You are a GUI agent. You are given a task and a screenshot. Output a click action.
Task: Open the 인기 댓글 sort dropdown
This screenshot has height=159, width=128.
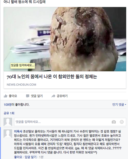point(119,104)
